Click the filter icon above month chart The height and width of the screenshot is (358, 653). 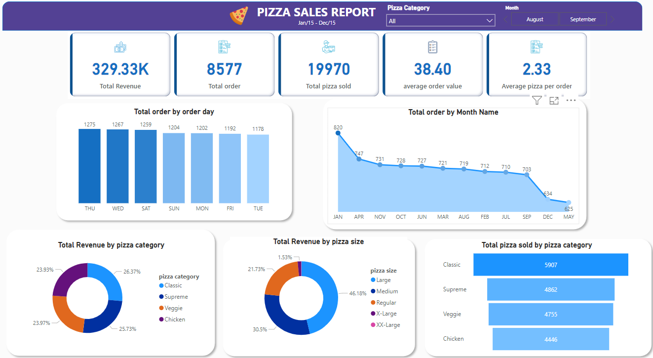[537, 101]
